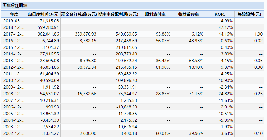The width and height of the screenshot is (267, 140).
Task: Click the 2008-12 year row cell
Action: point(14,94)
